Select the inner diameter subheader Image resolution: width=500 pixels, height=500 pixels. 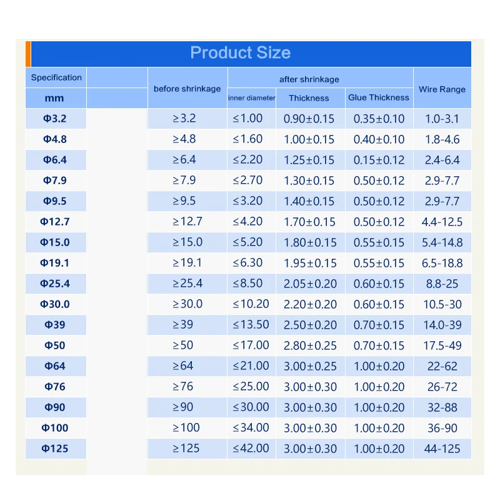click(252, 98)
